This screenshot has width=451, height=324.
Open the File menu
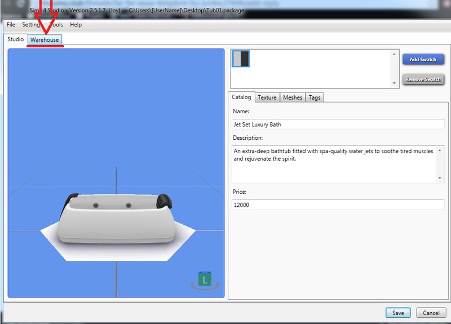[11, 25]
